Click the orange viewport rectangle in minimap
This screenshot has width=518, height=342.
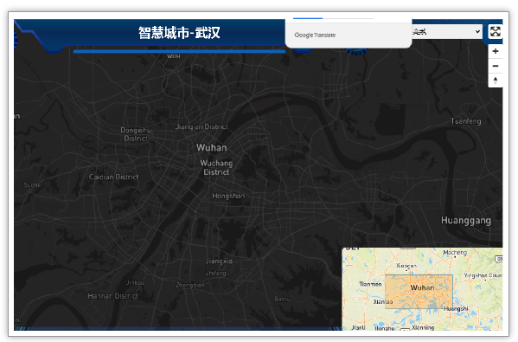point(419,292)
